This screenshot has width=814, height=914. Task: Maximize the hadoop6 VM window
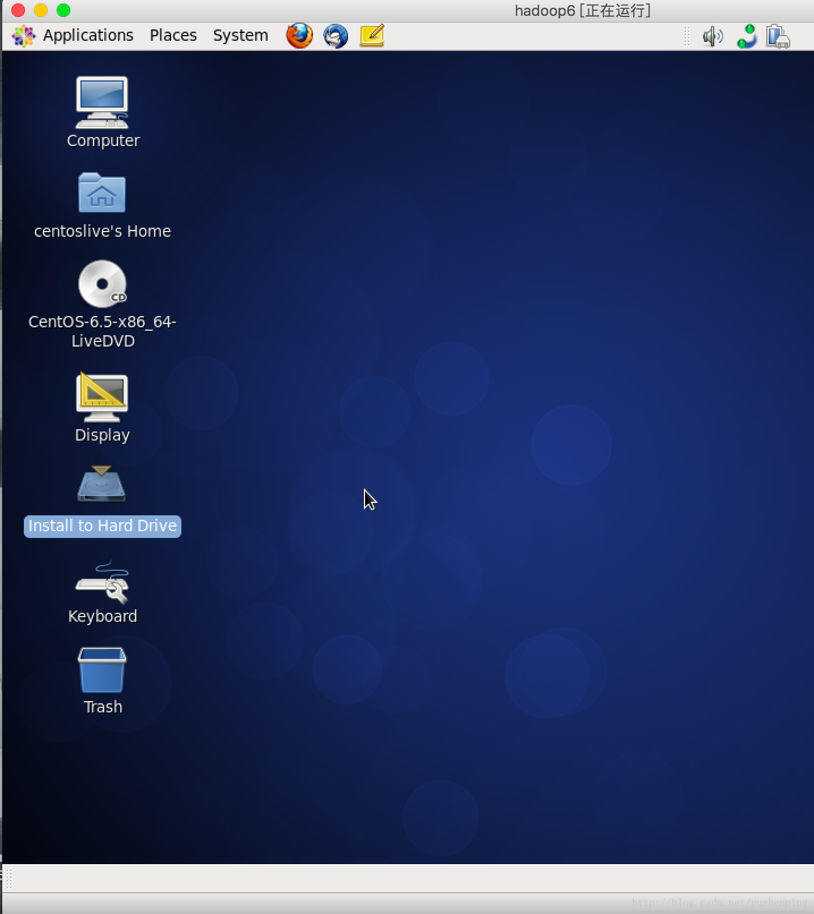coord(63,10)
